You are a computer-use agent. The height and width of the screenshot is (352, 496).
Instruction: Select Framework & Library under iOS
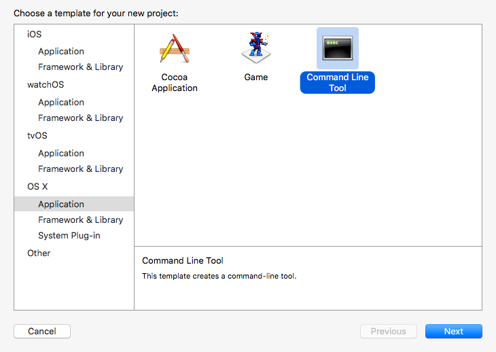coord(81,67)
